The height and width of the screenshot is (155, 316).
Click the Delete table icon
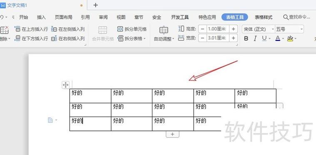coord(4,30)
